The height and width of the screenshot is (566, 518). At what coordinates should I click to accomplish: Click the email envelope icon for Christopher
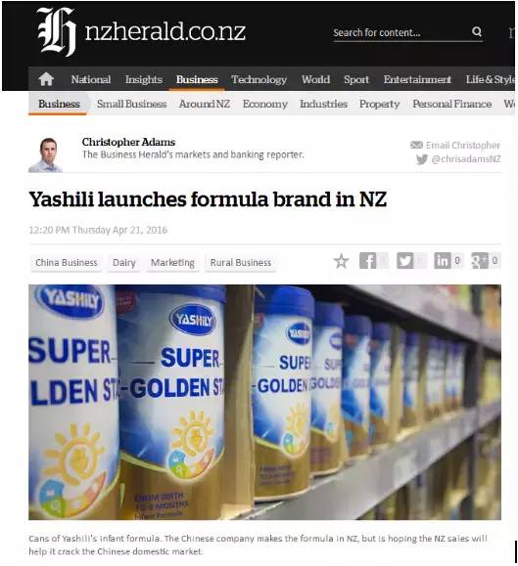click(416, 145)
